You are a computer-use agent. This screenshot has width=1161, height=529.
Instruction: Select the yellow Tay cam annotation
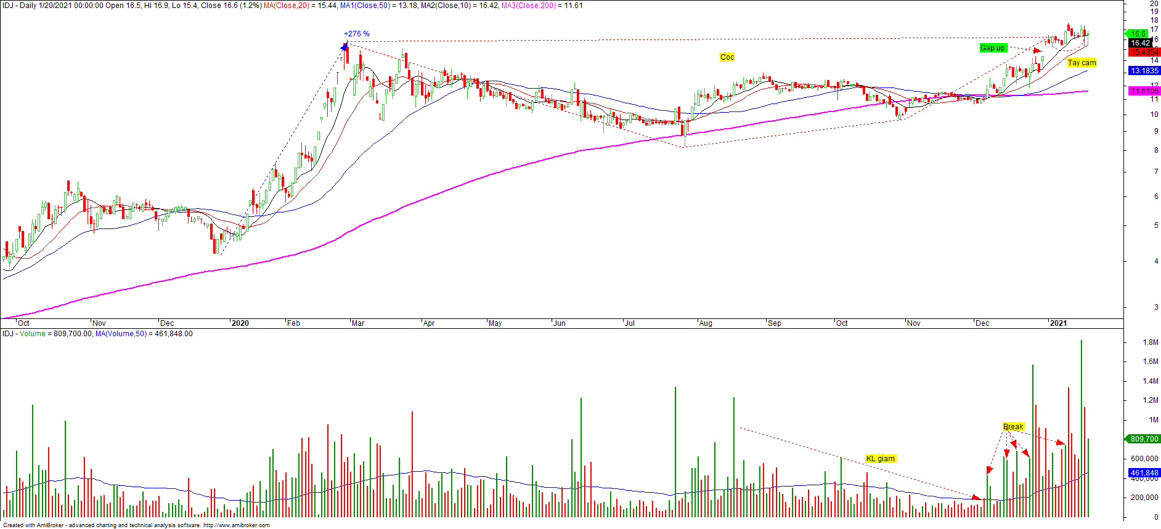click(x=1082, y=63)
